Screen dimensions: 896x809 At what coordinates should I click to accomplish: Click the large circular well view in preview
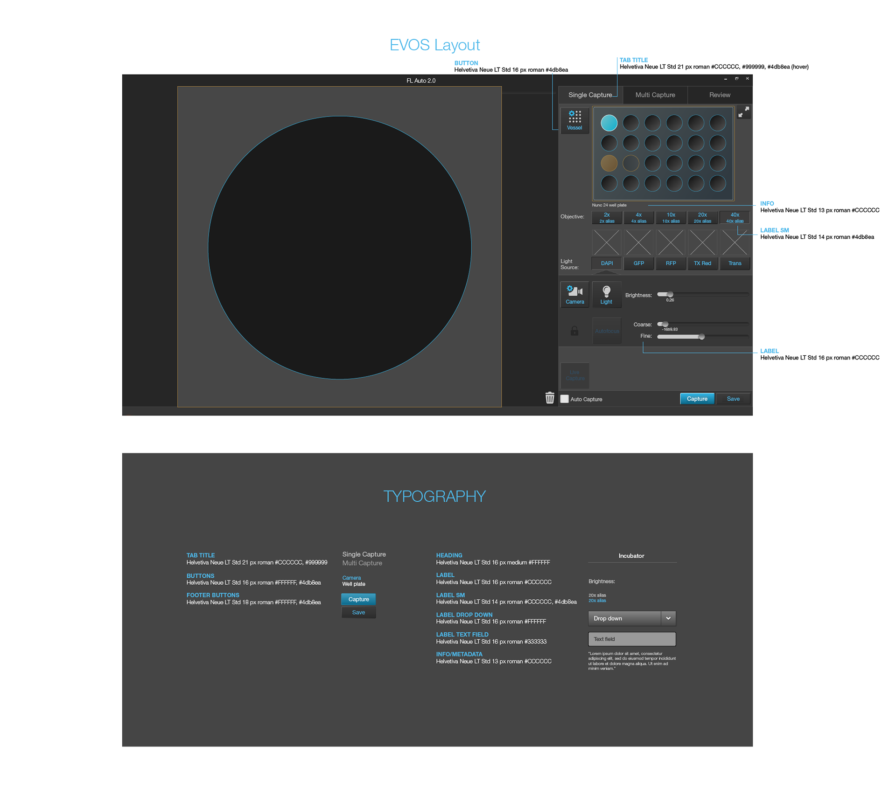point(339,248)
